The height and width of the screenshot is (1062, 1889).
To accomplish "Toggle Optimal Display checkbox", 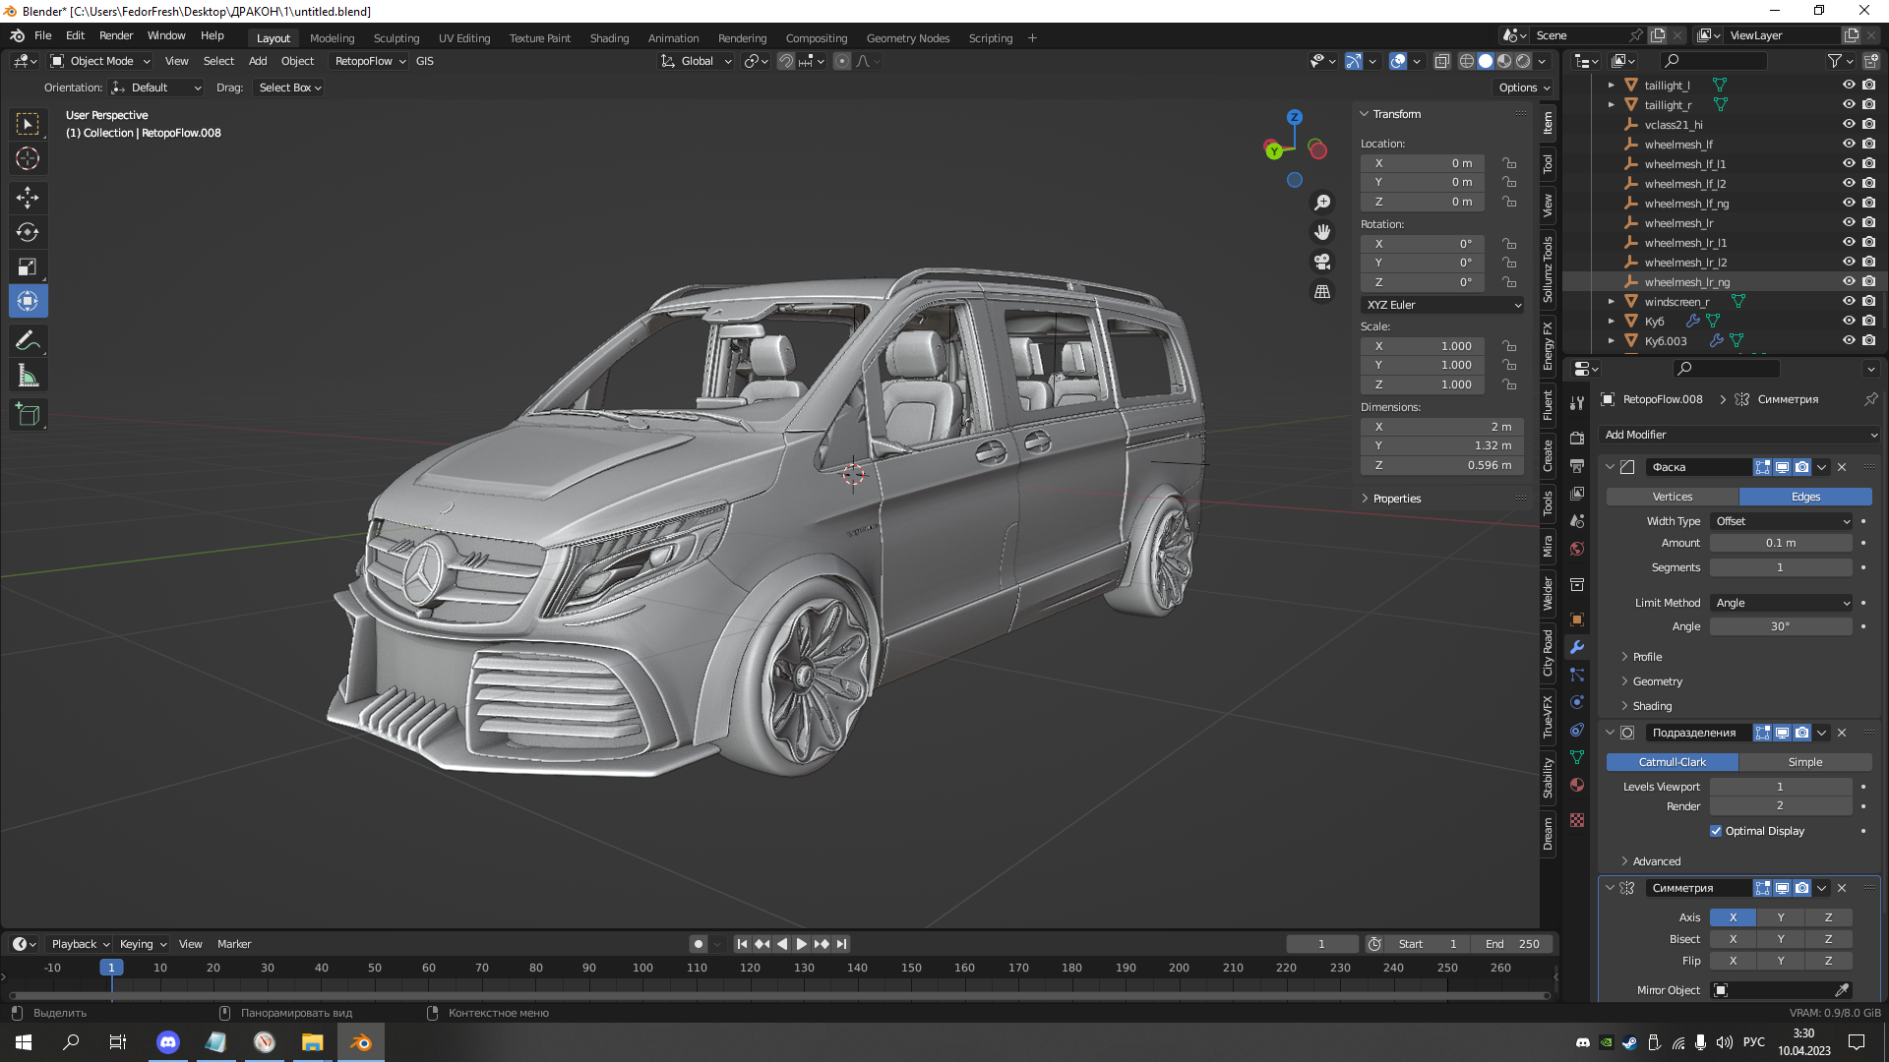I will click(1716, 831).
